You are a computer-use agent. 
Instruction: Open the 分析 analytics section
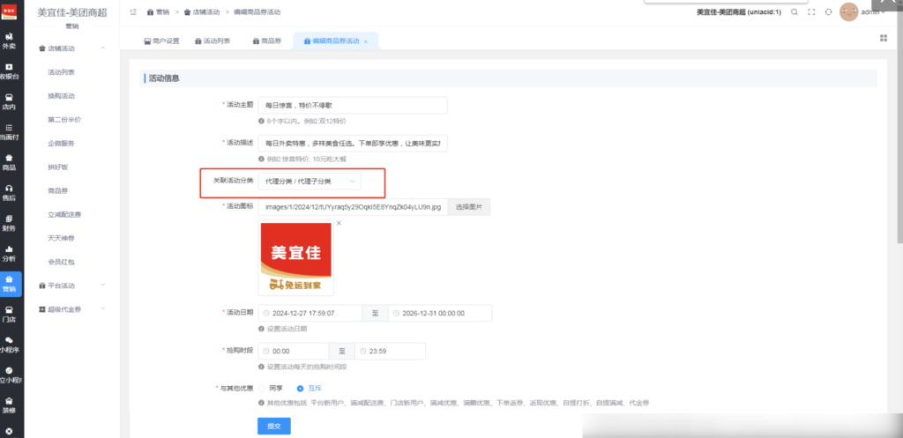click(9, 253)
